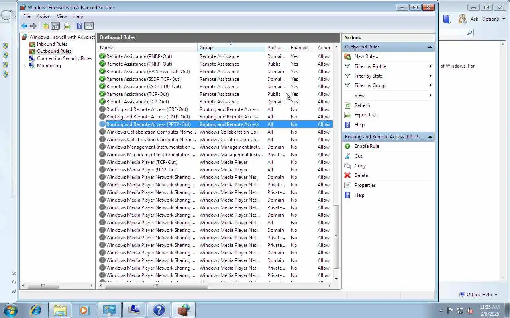Open Windows Media Player from the taskbar

pyautogui.click(x=84, y=310)
